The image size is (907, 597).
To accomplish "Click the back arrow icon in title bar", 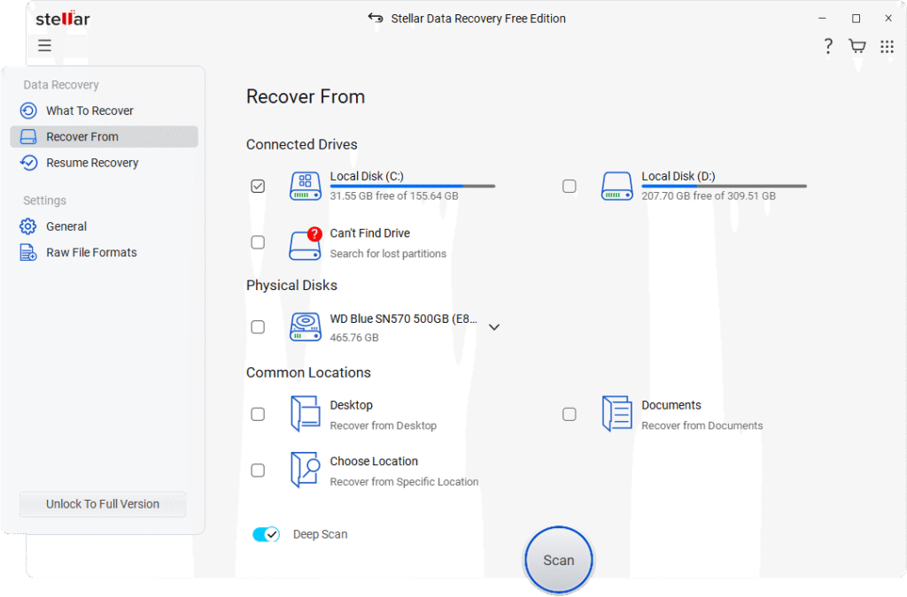I will point(376,19).
